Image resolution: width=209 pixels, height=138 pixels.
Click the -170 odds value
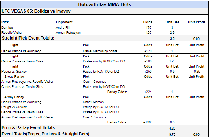(148, 28)
